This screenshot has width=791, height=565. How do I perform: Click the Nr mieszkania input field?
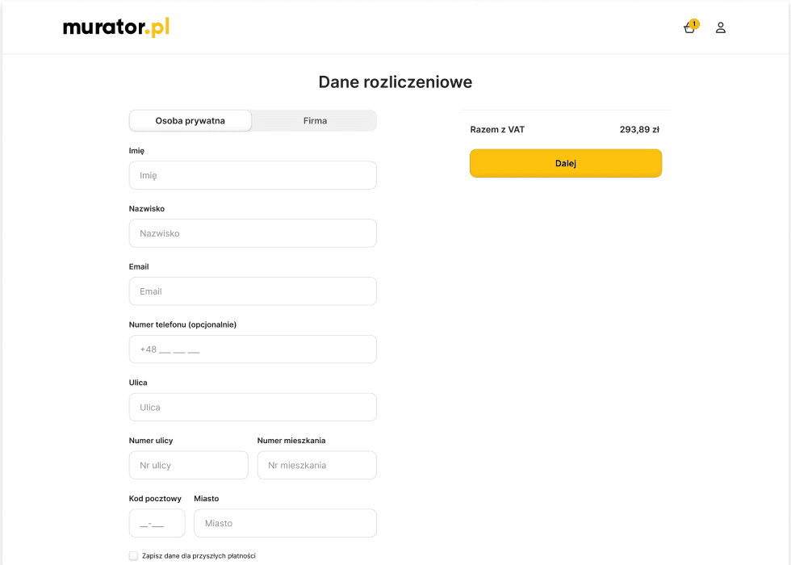pos(316,465)
